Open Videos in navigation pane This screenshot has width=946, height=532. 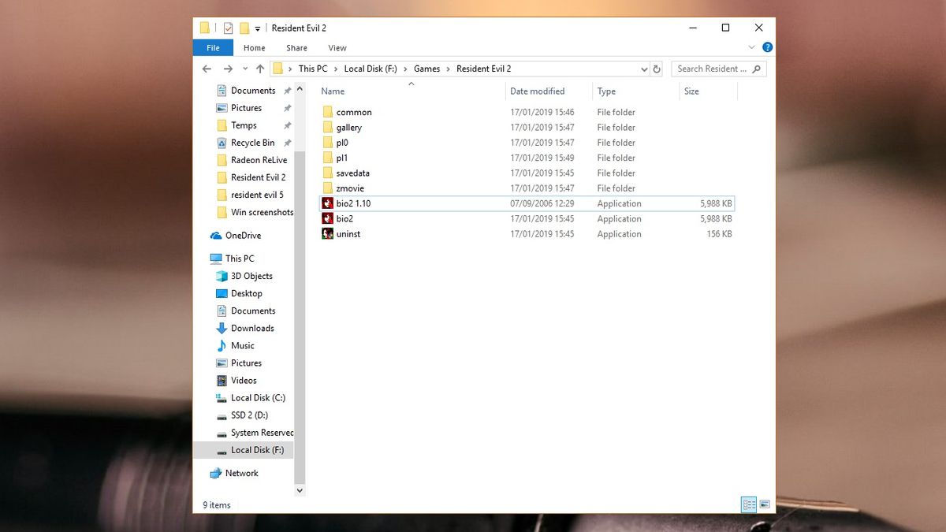pyautogui.click(x=236, y=380)
